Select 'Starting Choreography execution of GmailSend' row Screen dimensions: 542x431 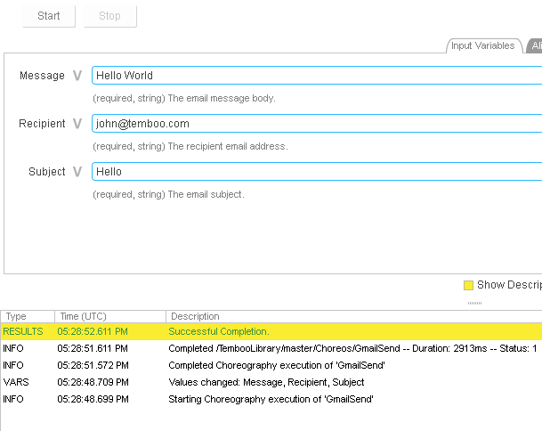coord(271,399)
